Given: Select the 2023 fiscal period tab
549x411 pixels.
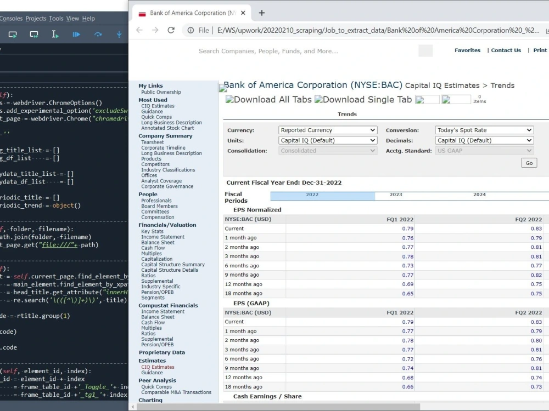Looking at the screenshot, I should (396, 195).
